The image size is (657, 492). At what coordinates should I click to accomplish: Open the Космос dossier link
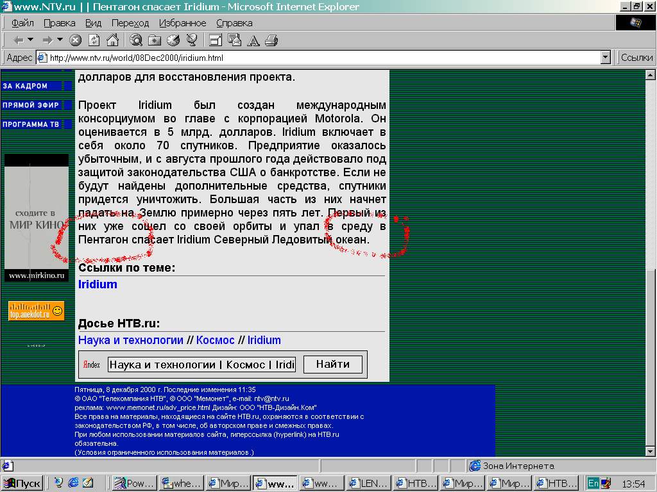click(216, 340)
